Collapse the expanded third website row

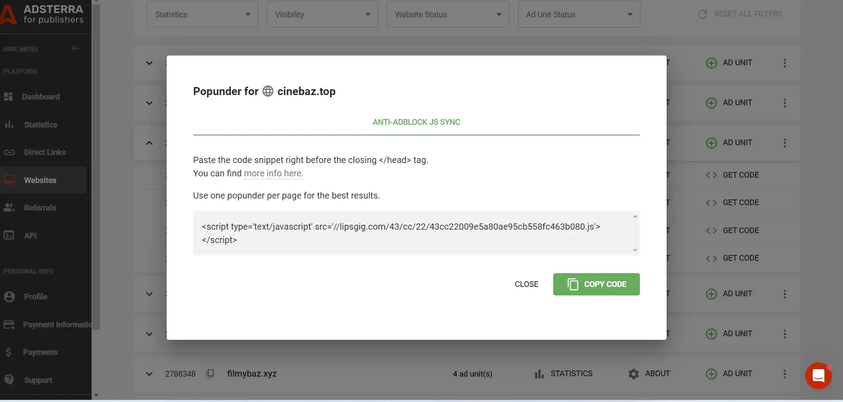click(149, 143)
